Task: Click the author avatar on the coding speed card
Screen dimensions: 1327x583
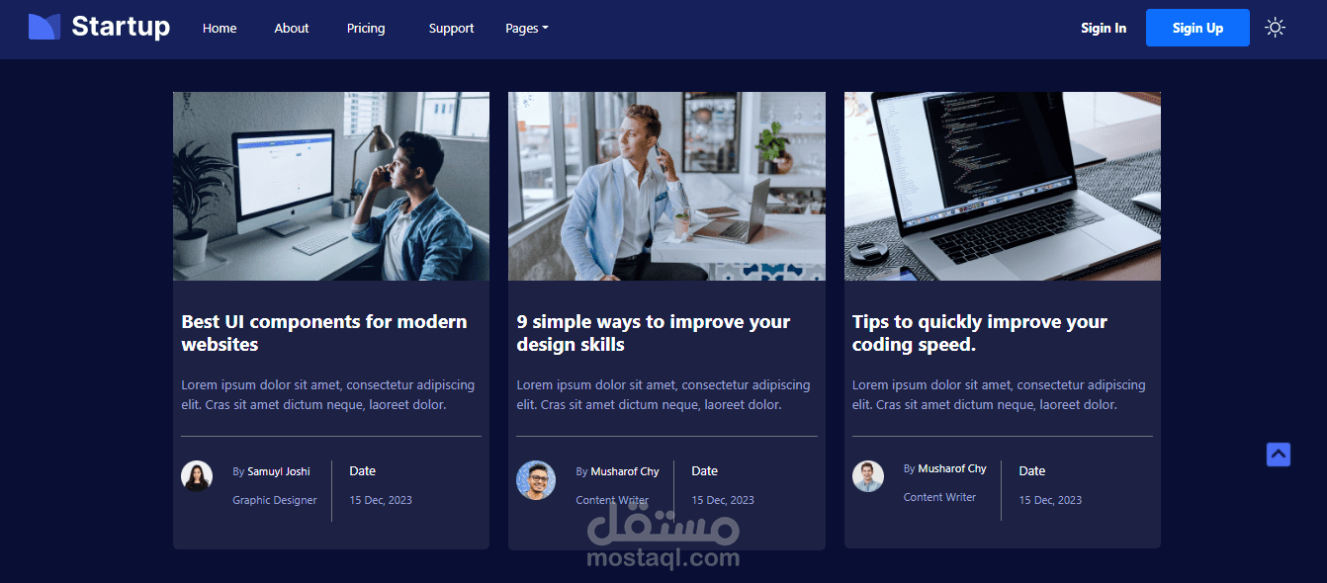Action: 868,476
